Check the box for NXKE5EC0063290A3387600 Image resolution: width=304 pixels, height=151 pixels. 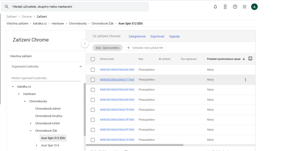(x=93, y=100)
